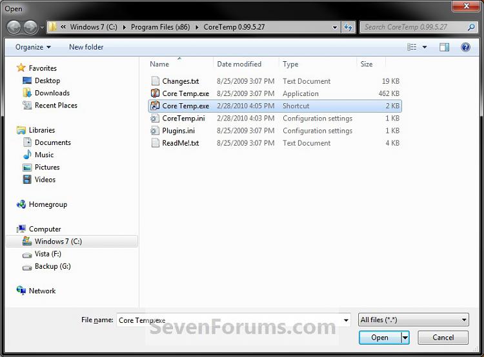Screen dimensions: 484x357
Task: Click the Vista (F:) drive icon
Action: coord(27,255)
